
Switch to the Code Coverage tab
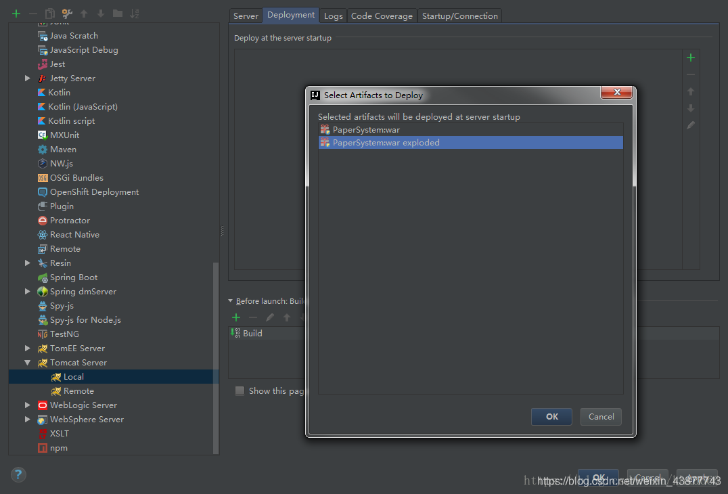point(382,16)
